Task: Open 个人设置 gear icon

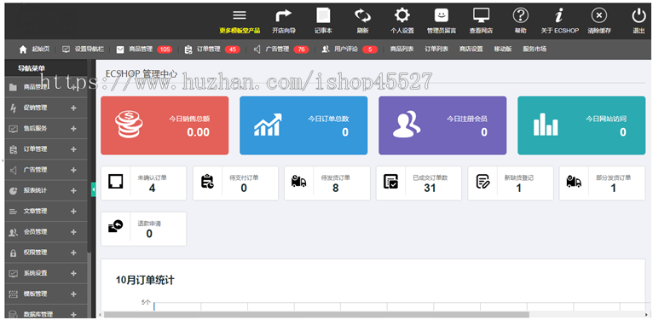Action: click(x=402, y=16)
